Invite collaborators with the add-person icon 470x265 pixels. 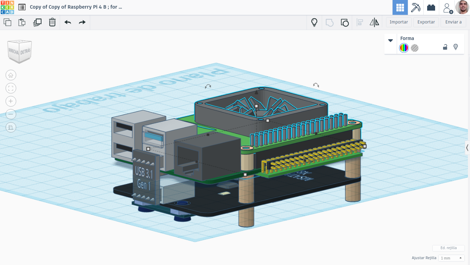tap(447, 8)
